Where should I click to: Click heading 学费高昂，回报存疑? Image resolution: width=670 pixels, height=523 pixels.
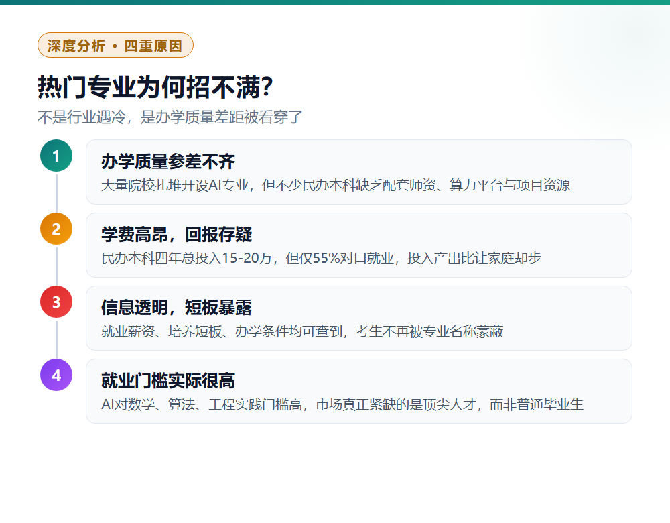(x=176, y=235)
